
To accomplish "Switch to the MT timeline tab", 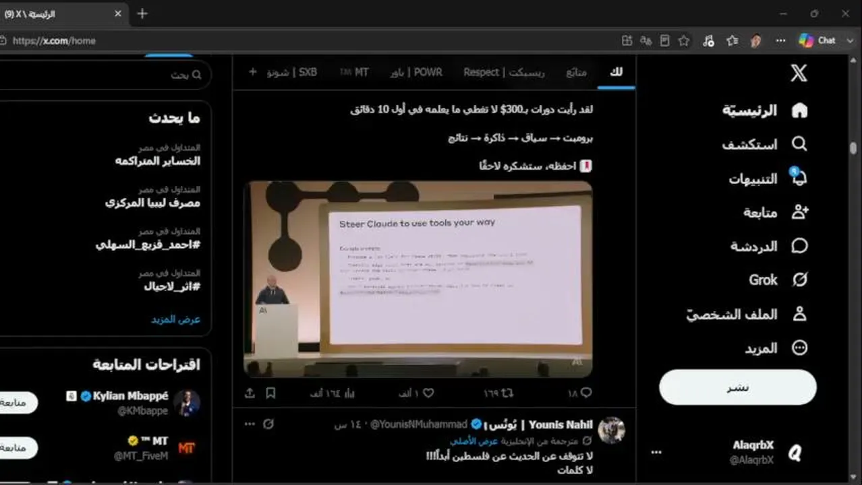I will [354, 72].
